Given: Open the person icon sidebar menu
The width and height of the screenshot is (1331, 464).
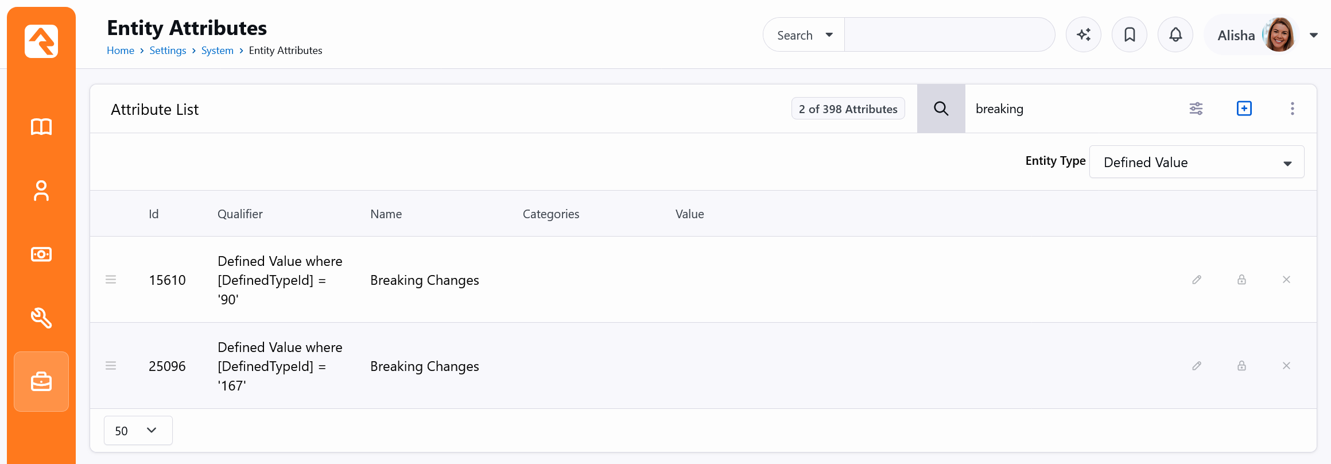Looking at the screenshot, I should tap(41, 191).
